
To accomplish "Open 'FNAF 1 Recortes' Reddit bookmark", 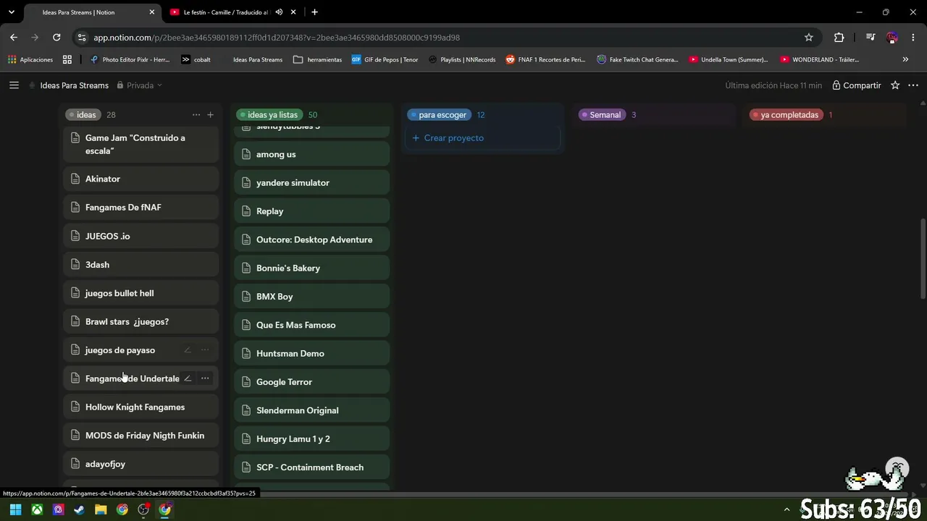I will 545,59.
